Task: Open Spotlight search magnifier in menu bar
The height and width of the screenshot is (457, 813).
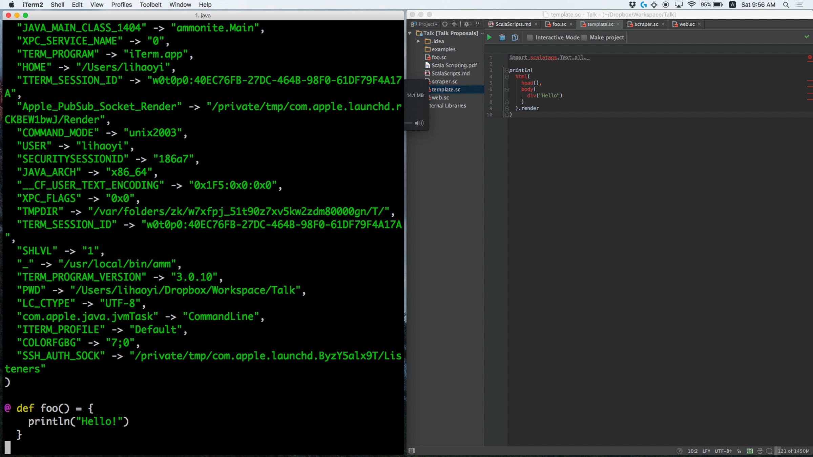Action: pyautogui.click(x=786, y=5)
